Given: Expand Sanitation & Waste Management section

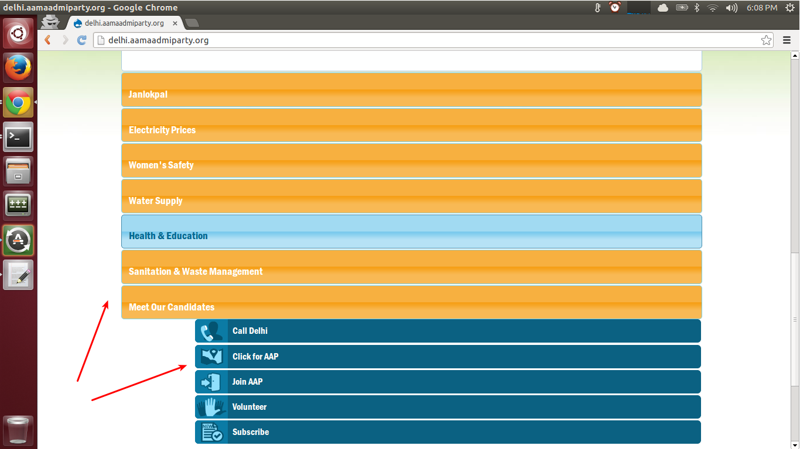Looking at the screenshot, I should [x=411, y=267].
